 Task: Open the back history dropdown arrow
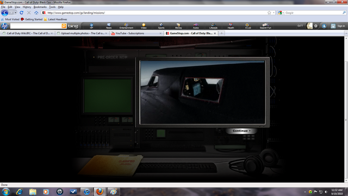[15, 13]
